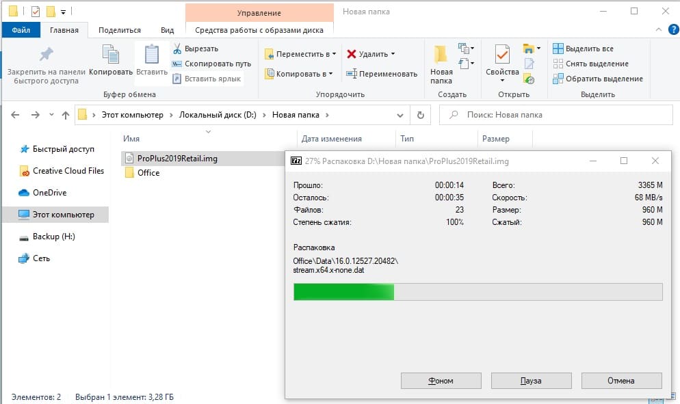
Task: Click Новая папка breadcrumb
Action: (296, 115)
